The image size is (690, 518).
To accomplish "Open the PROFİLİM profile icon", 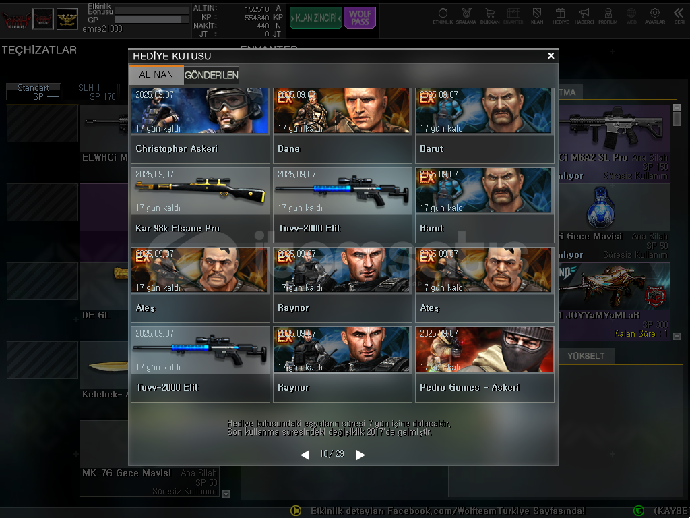I will pyautogui.click(x=608, y=16).
